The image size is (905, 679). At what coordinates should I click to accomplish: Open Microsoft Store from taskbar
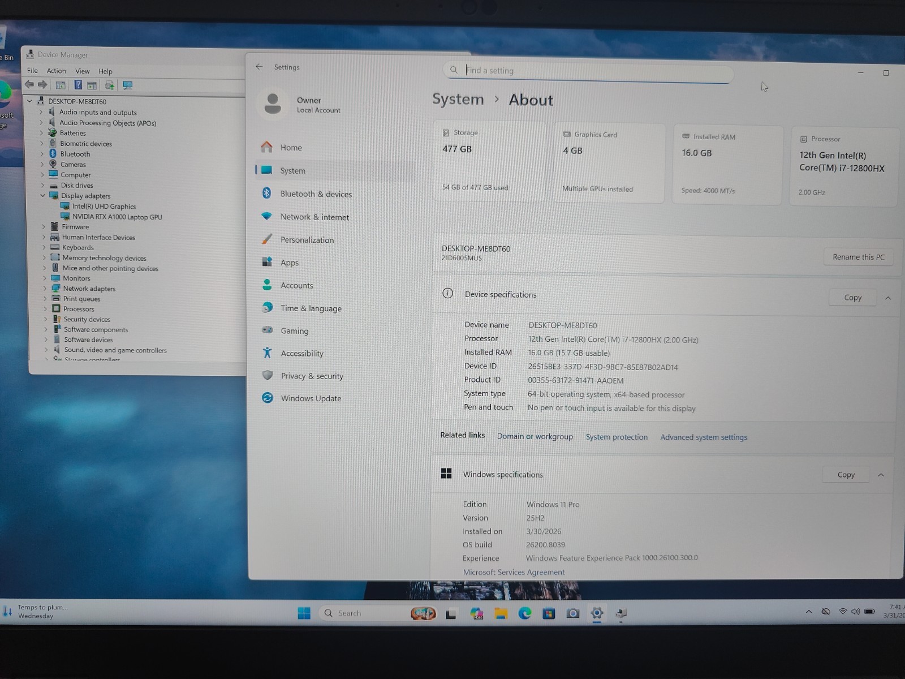549,613
